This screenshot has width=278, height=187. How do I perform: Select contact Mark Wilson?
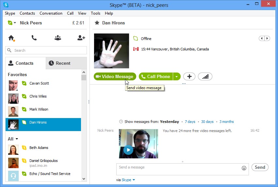click(43, 112)
